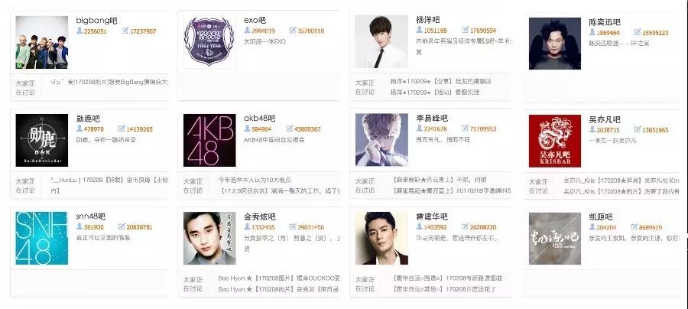Open the snh48吧 title link
688x309 pixels.
click(91, 216)
